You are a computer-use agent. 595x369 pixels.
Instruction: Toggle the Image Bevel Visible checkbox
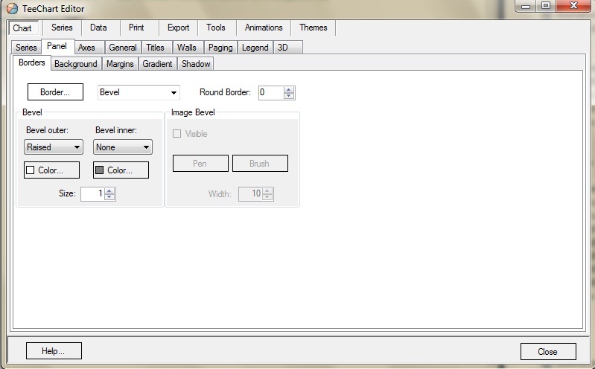pos(176,133)
